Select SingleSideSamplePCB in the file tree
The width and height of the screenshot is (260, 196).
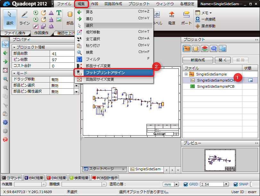pos(215,86)
